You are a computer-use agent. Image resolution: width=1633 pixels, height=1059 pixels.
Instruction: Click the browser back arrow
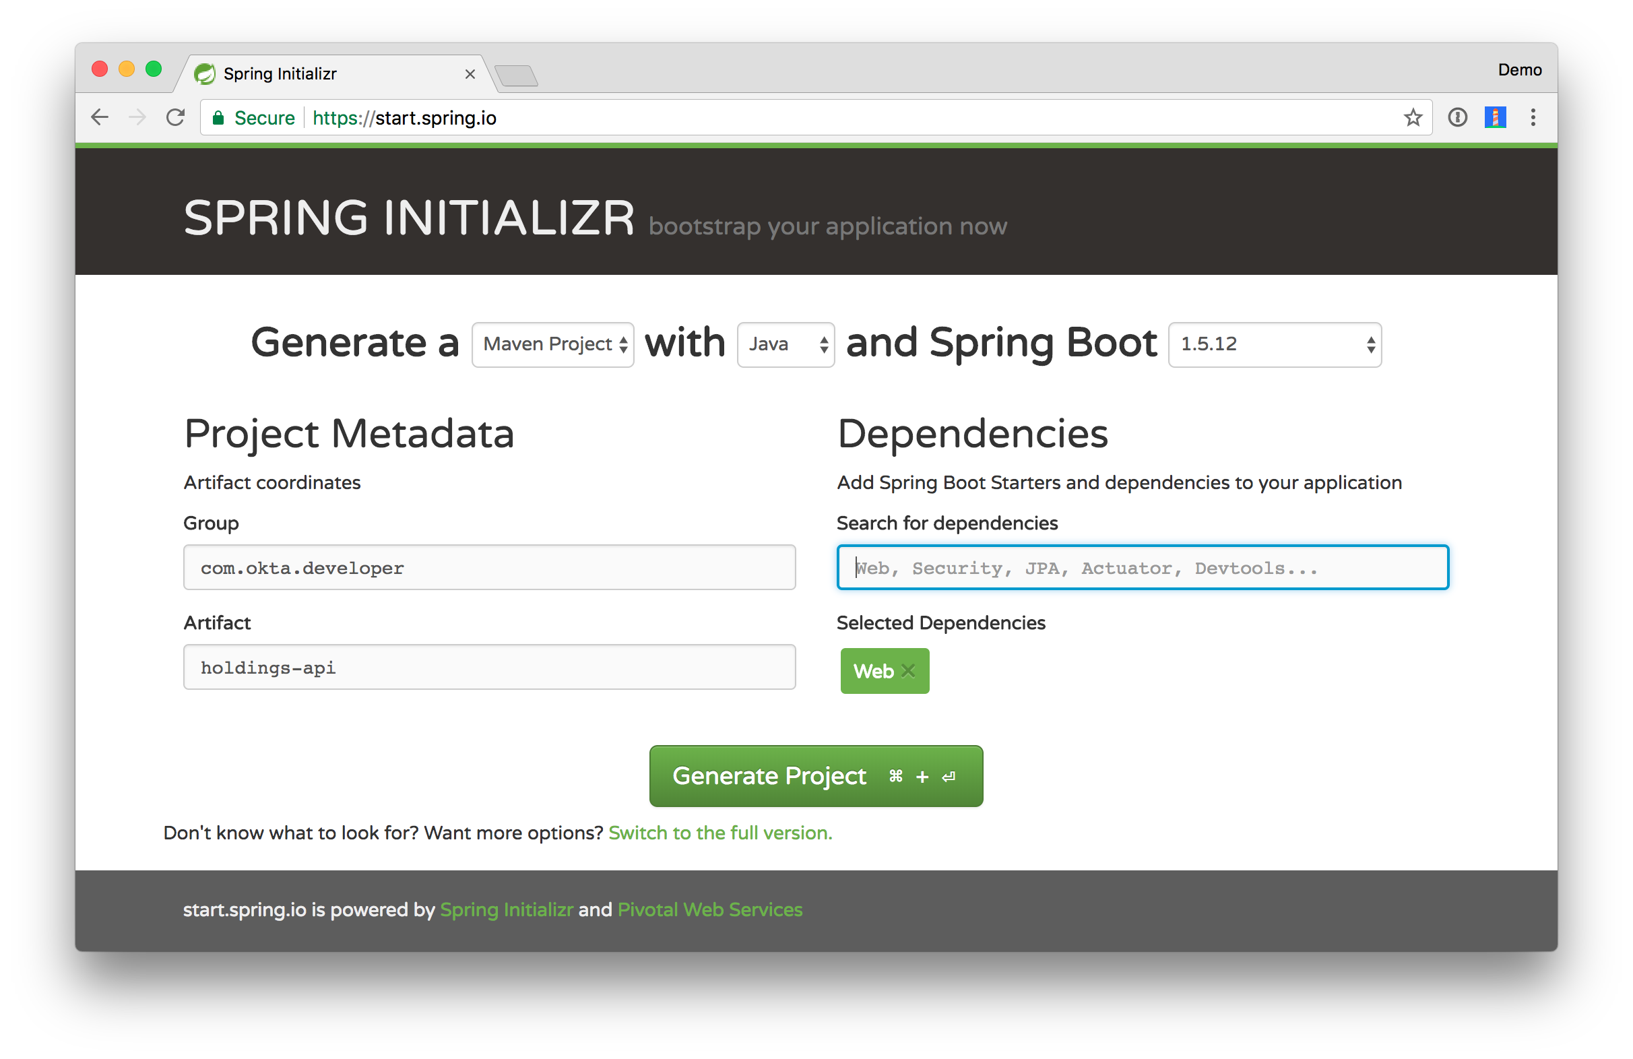click(x=100, y=117)
